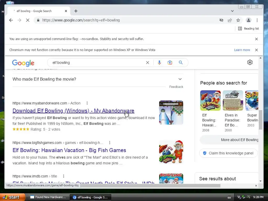Screen dimensions: 268x201
Task: Open the profile avatar button
Action: [249, 20]
